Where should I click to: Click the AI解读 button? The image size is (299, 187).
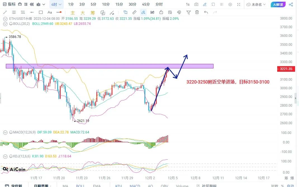(x=278, y=4)
